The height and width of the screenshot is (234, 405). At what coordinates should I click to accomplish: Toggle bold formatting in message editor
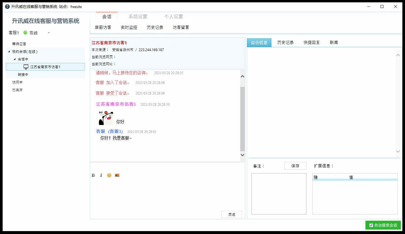[93, 175]
